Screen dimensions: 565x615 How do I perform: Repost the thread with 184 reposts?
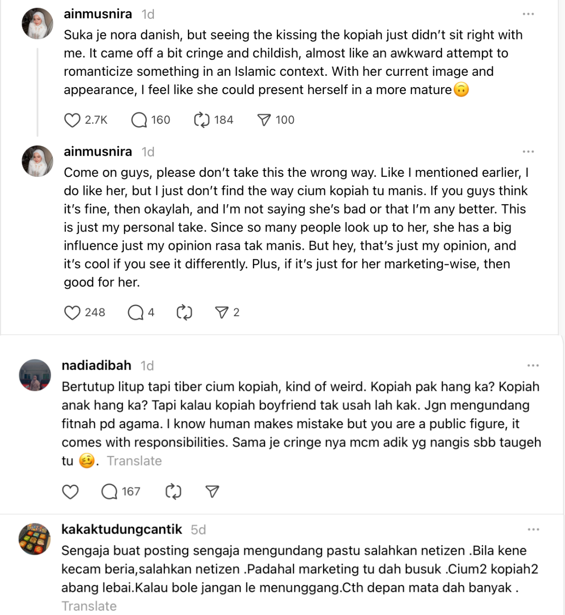[x=202, y=120]
